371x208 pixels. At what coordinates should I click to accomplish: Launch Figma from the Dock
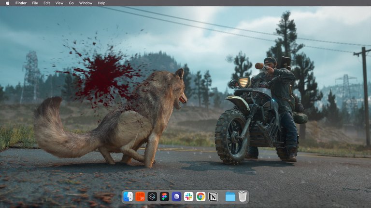[164, 196]
